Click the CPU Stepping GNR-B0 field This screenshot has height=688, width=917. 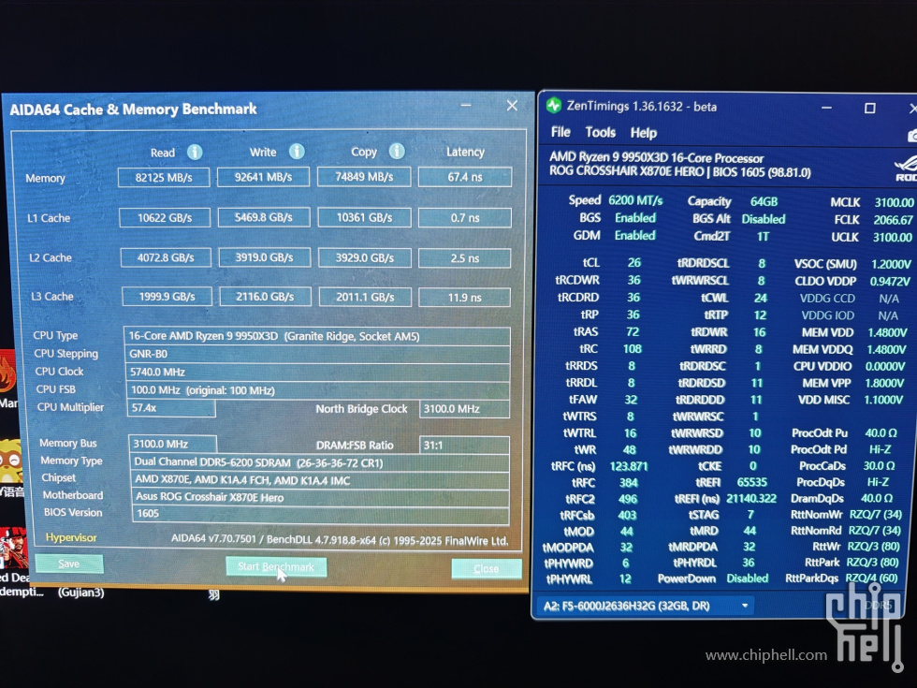pos(317,354)
